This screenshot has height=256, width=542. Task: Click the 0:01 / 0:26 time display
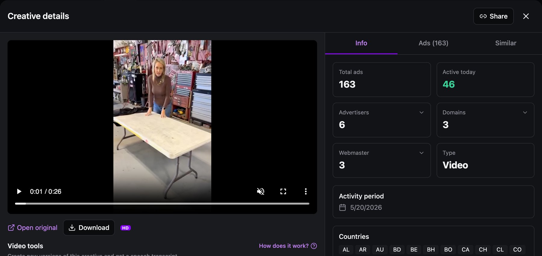coord(45,192)
